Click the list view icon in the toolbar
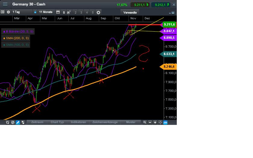This screenshot has width=253, height=158. 2,12
